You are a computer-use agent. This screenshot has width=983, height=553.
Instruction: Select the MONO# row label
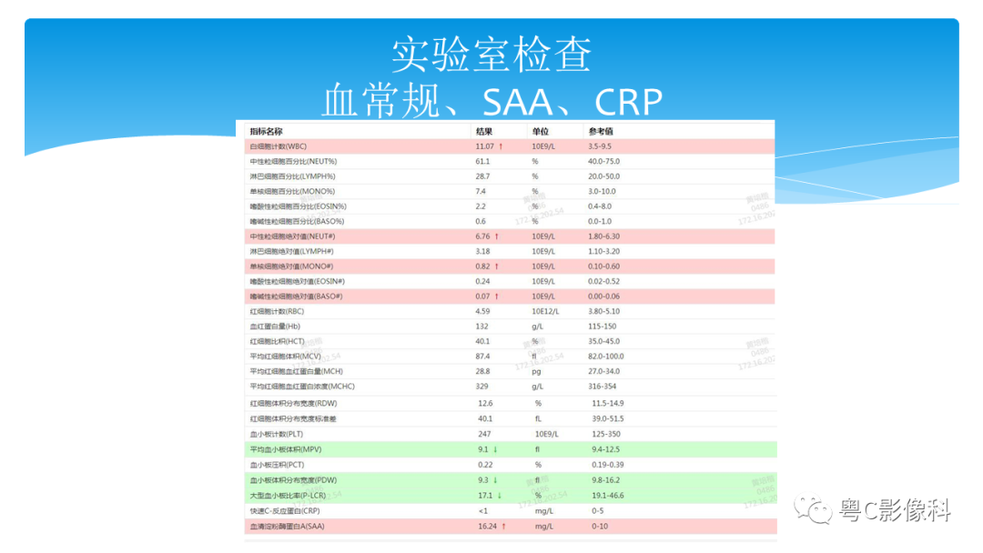[291, 266]
